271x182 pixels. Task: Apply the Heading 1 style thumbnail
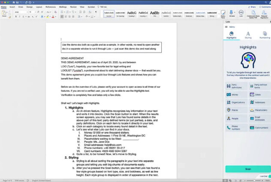click(132, 14)
